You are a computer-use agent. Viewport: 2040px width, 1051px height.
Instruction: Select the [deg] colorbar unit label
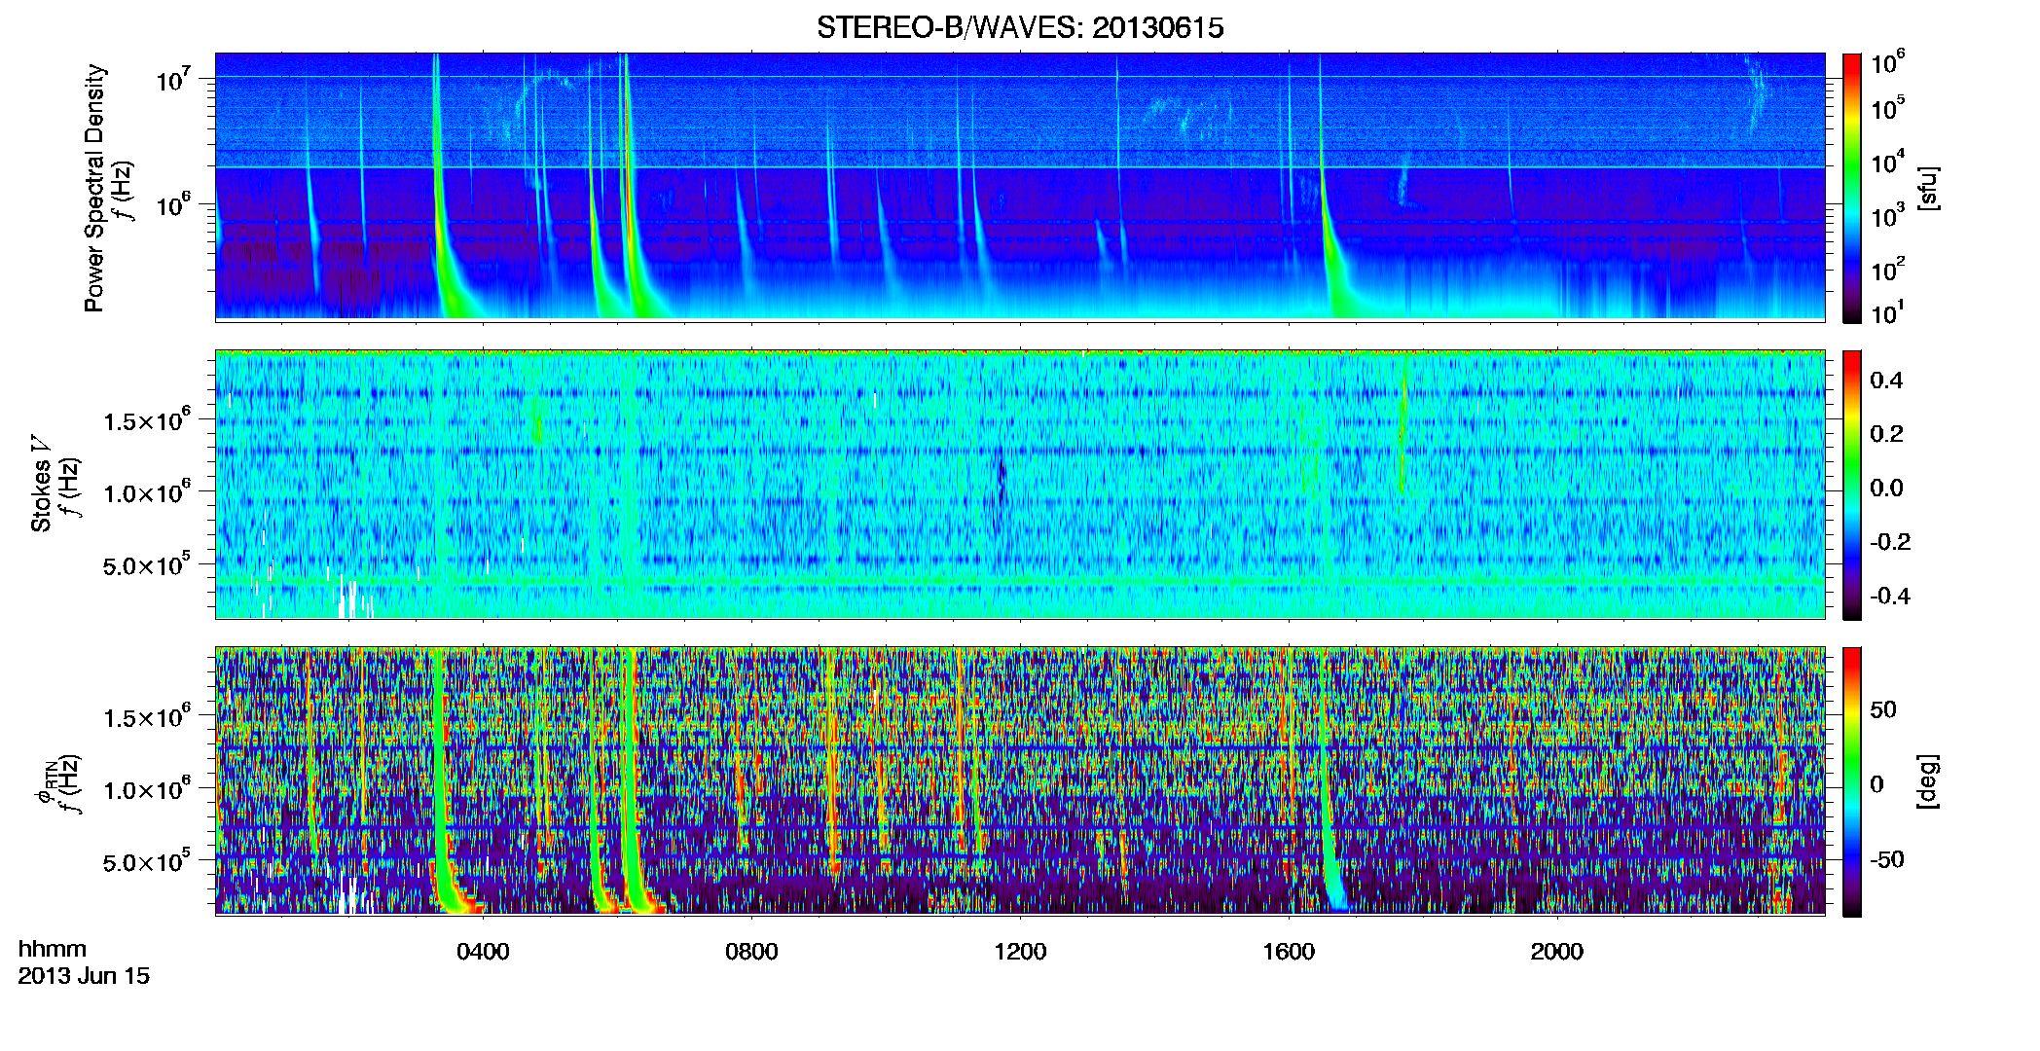point(1929,781)
